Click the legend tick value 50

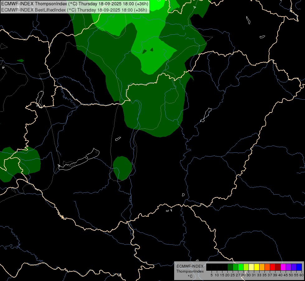[x=291, y=275]
